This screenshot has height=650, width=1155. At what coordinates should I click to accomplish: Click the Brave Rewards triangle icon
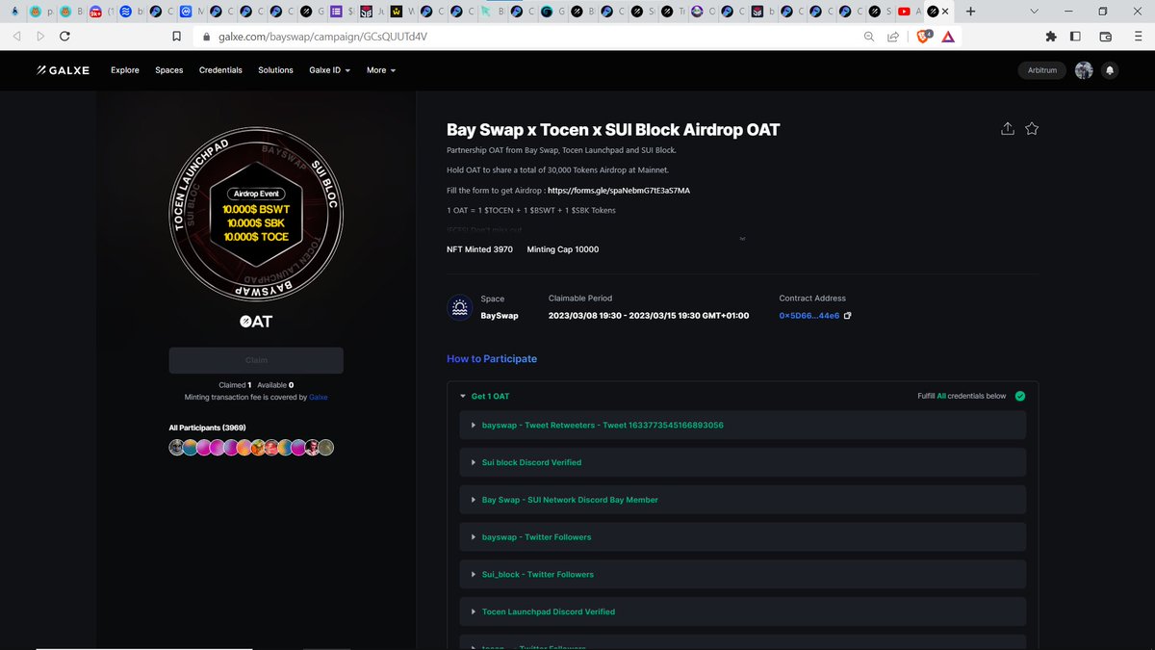[x=948, y=37]
